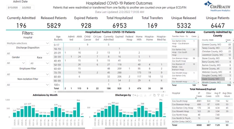
Task: Select the Boone County, AR row
Action: coord(216,69)
